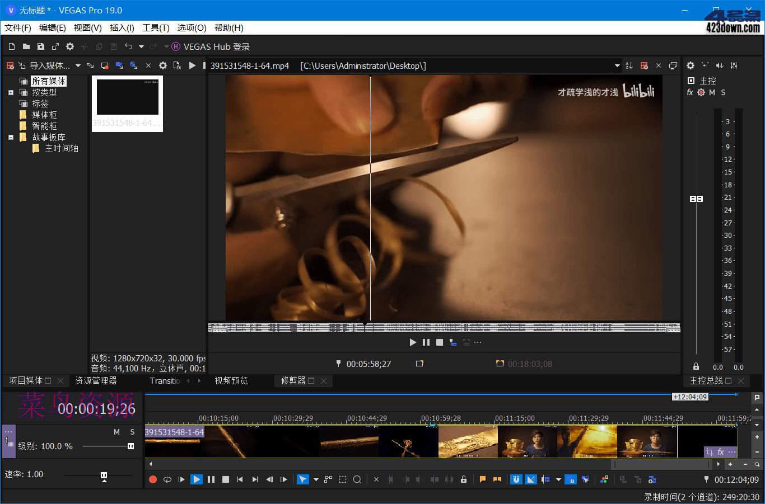765x504 pixels.
Task: Toggle the timeline lock icon
Action: click(464, 479)
